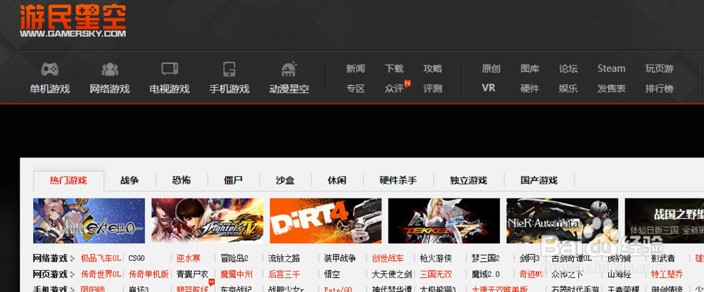Open the 战国之野望 game thumbnail
The width and height of the screenshot is (704, 292).
pyautogui.click(x=665, y=221)
